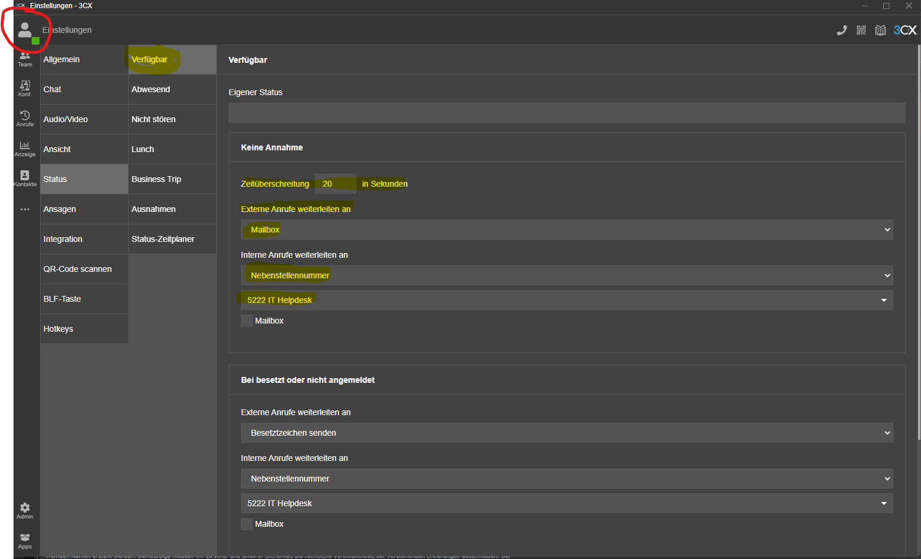Select the Audio/Video settings category
This screenshot has width=921, height=559.
pyautogui.click(x=84, y=119)
